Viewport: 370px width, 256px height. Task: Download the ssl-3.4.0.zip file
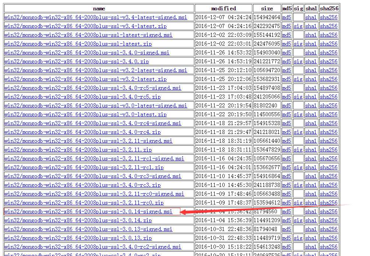coord(77,61)
